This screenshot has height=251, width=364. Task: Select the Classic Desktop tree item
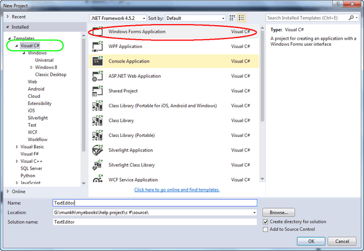[x=50, y=74]
